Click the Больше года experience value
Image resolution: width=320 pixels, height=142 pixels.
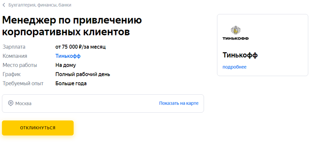pyautogui.click(x=71, y=84)
